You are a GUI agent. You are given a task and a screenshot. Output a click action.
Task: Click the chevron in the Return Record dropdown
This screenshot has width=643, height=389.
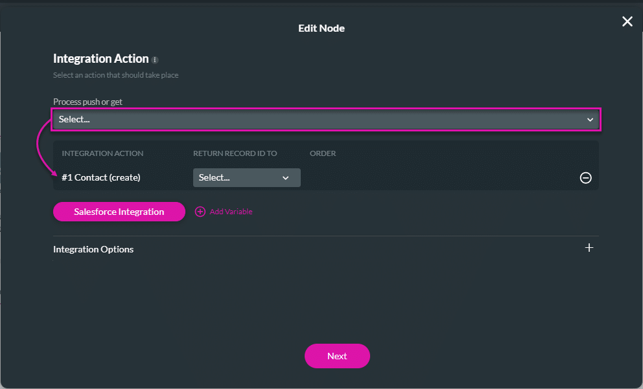pyautogui.click(x=285, y=178)
